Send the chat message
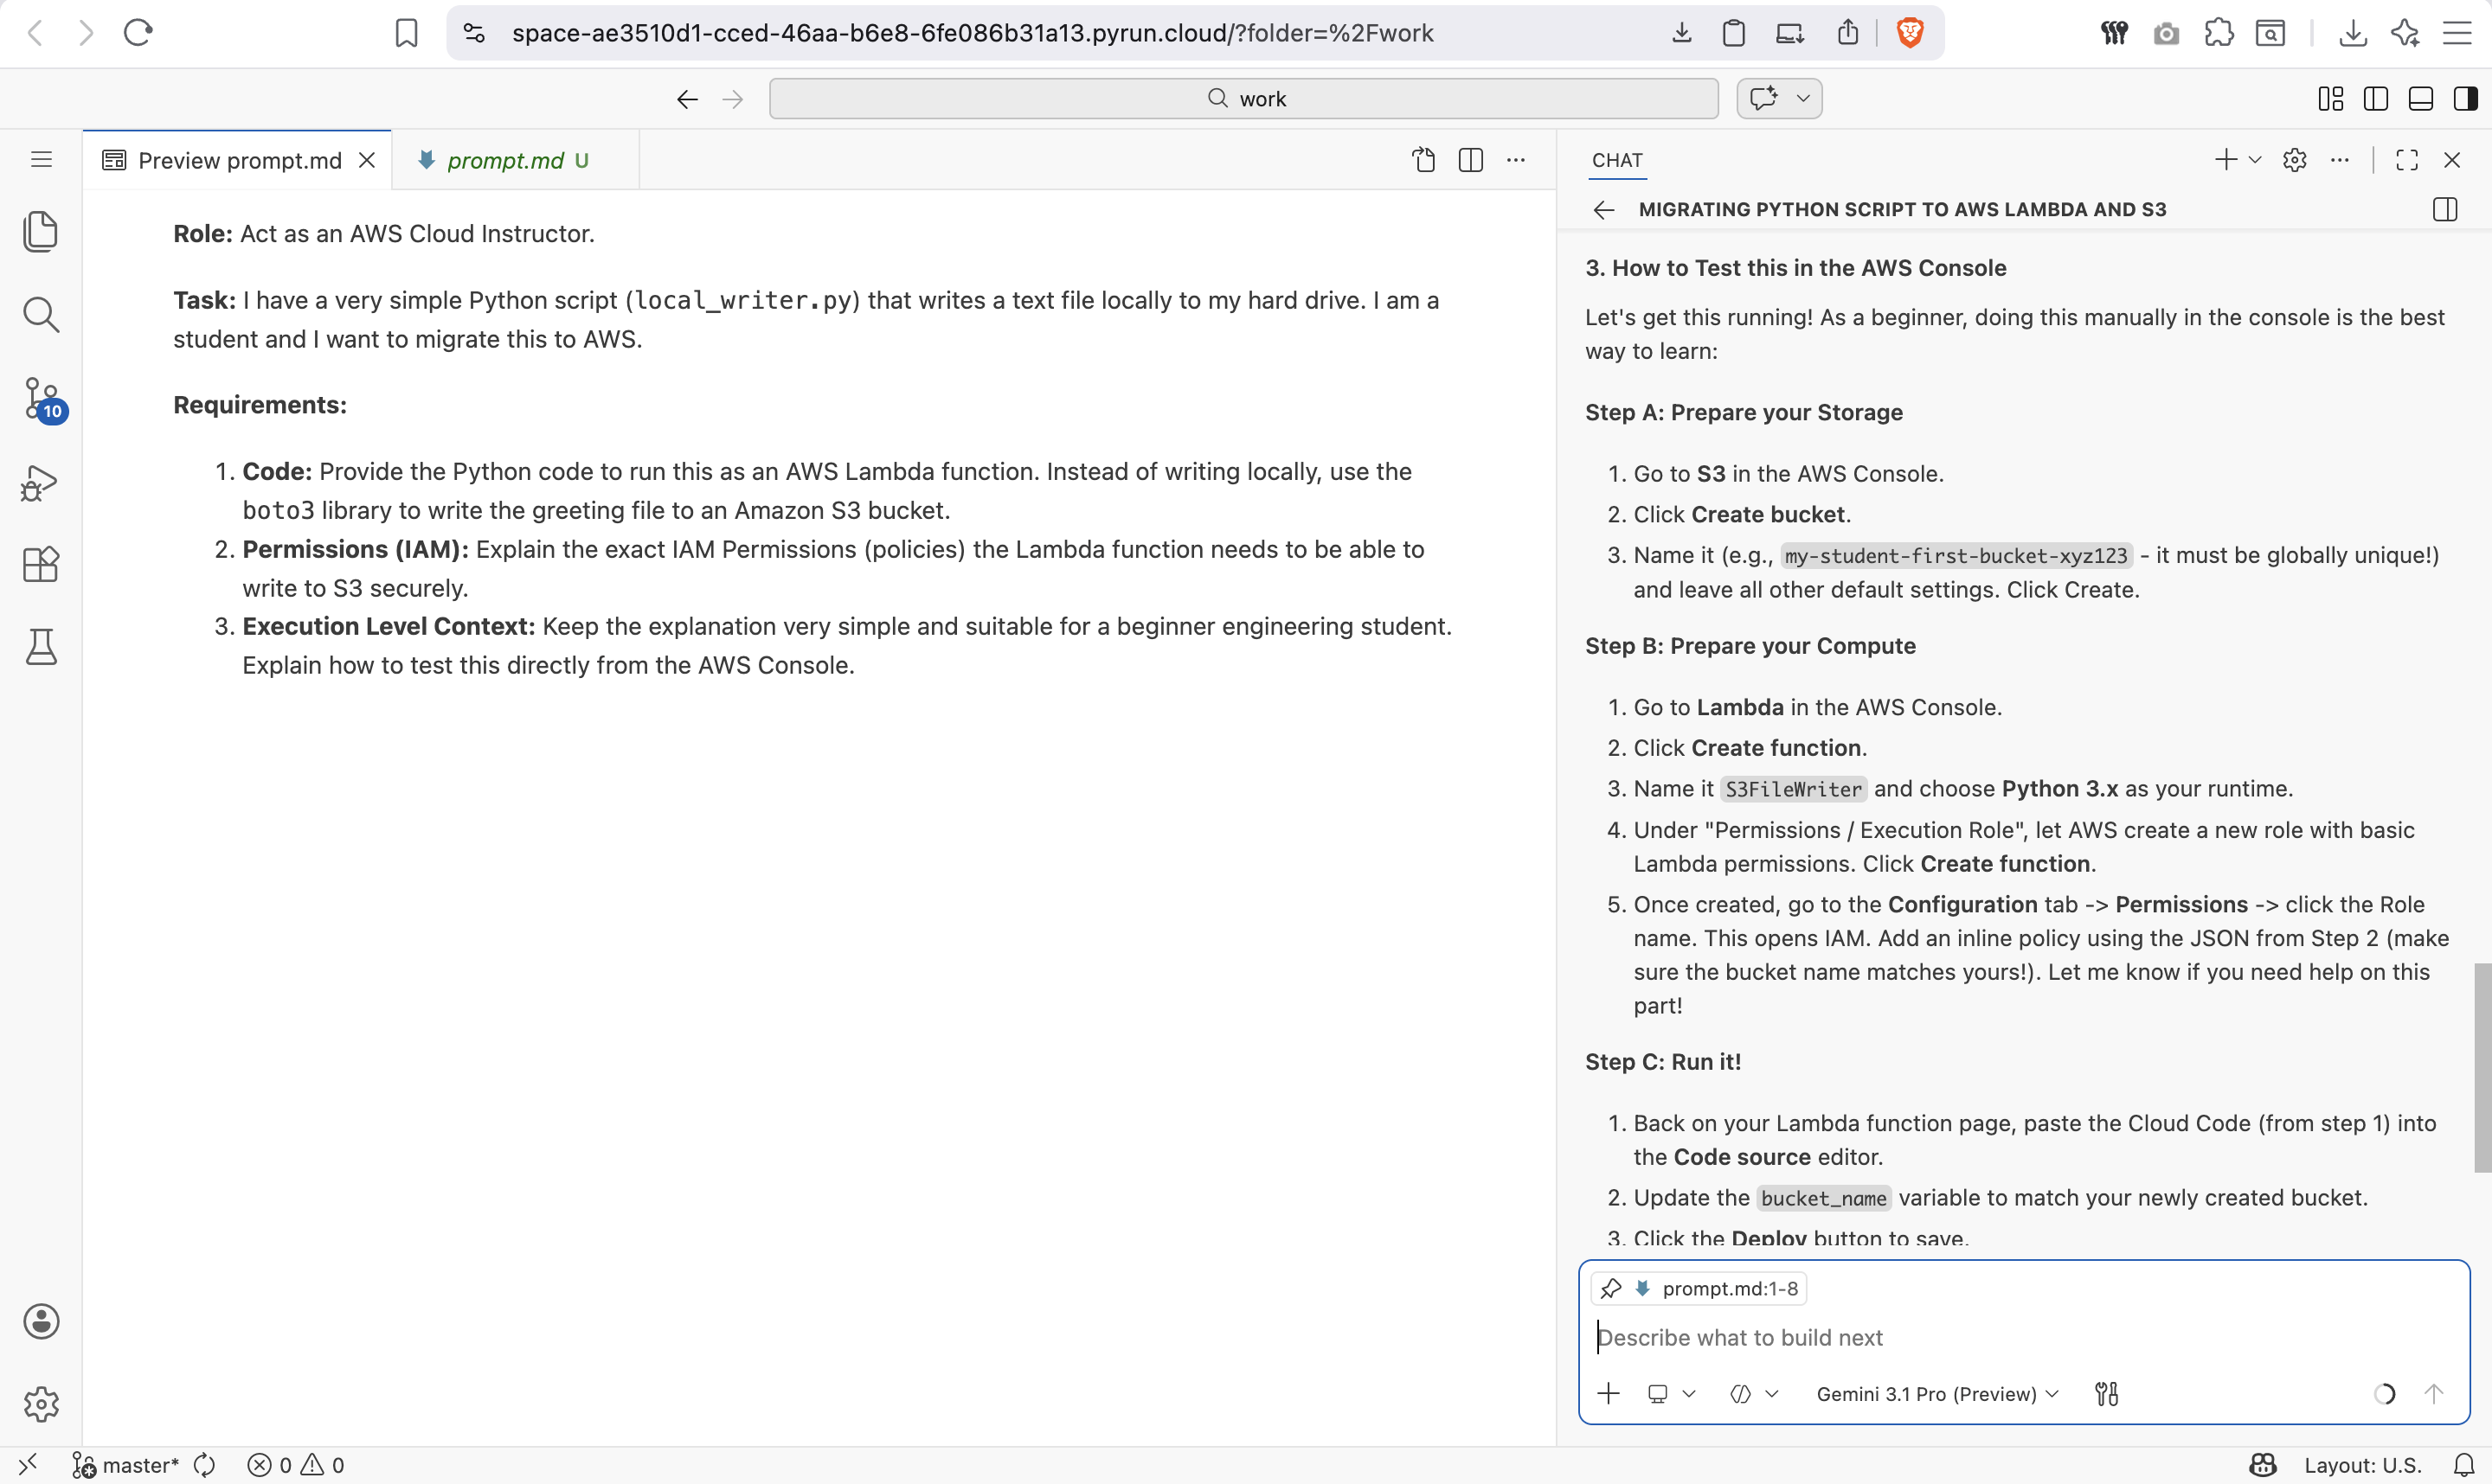Image resolution: width=2492 pixels, height=1484 pixels. click(x=2434, y=1394)
